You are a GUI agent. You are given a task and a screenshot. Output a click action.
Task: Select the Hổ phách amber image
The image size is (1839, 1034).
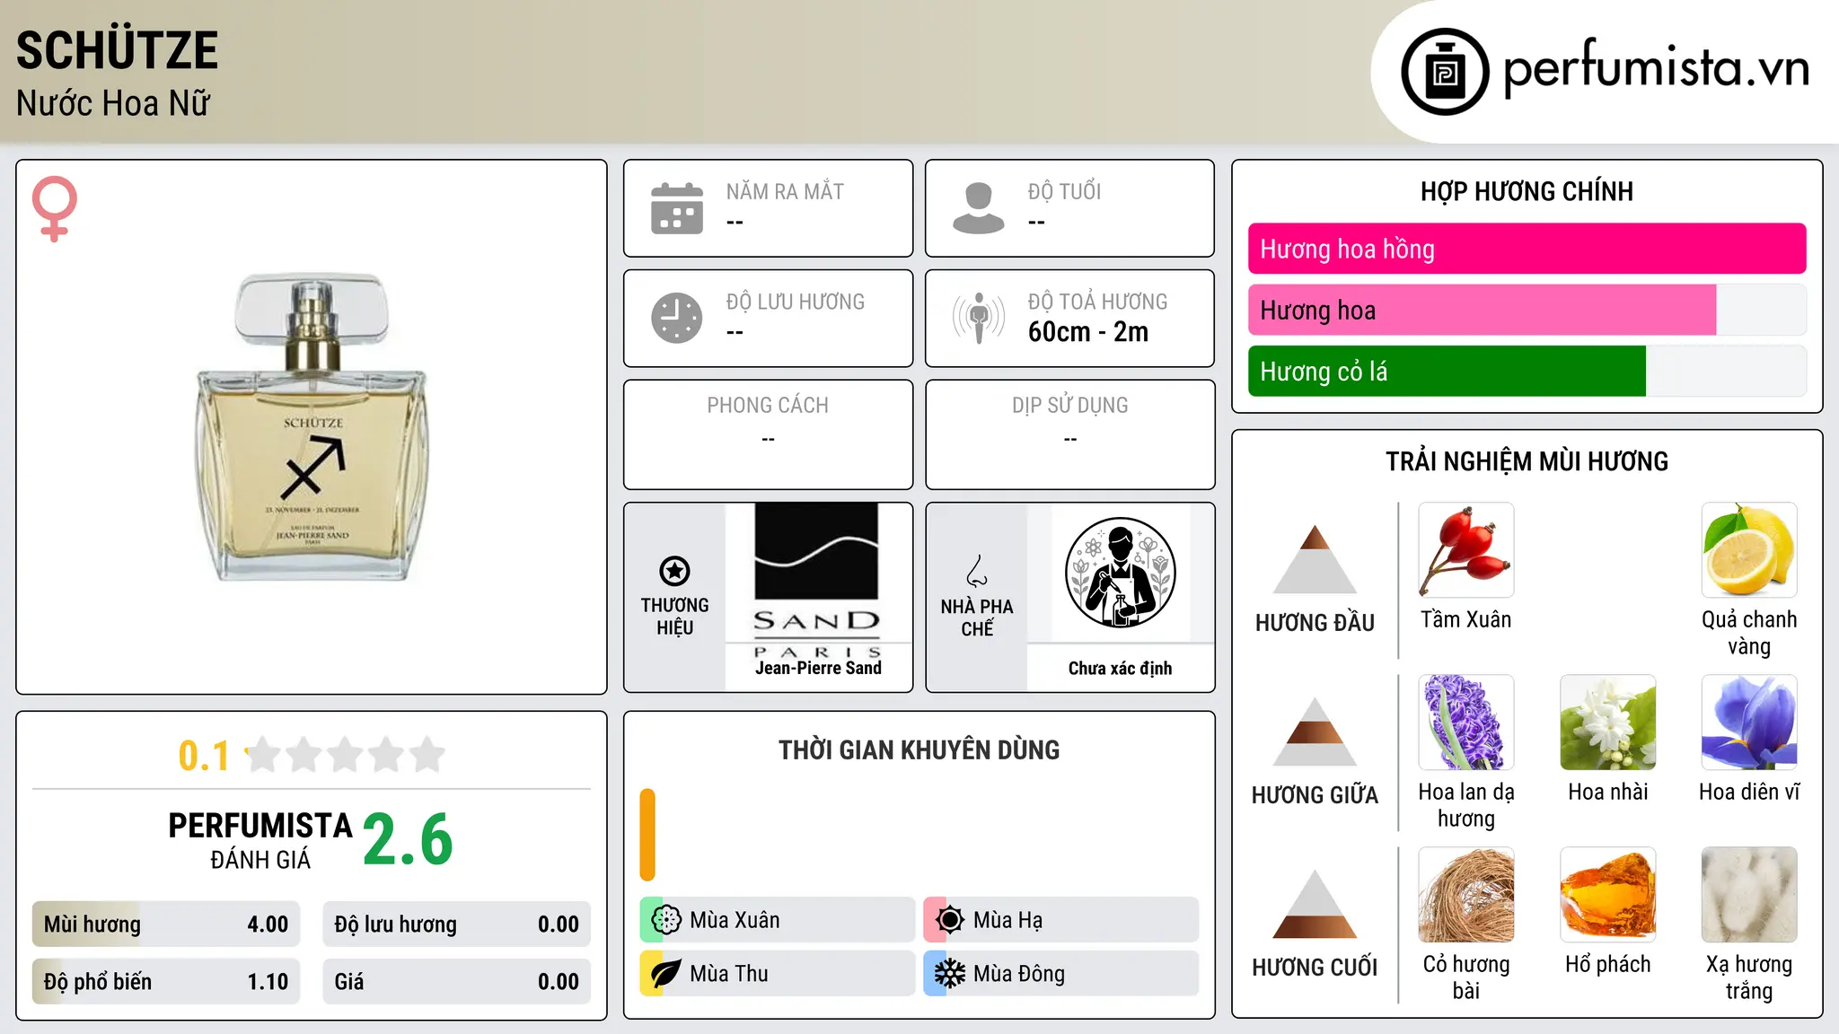1608,895
